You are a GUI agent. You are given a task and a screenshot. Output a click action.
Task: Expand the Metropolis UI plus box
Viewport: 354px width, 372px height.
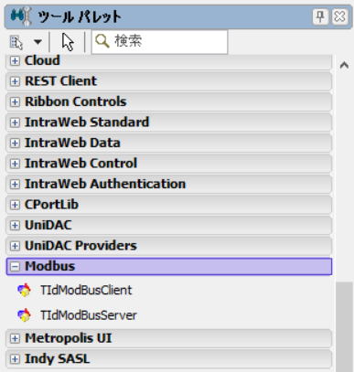[x=15, y=338]
